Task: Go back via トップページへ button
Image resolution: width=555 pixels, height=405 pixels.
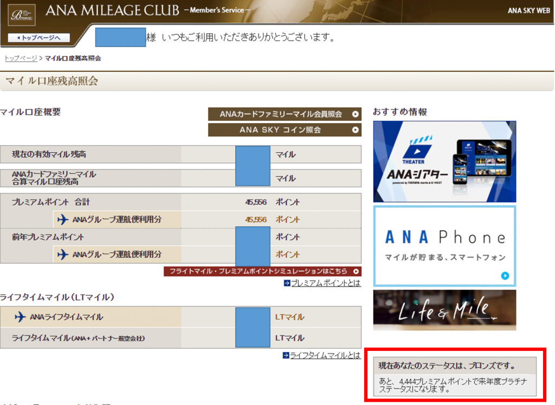Action: (x=38, y=37)
